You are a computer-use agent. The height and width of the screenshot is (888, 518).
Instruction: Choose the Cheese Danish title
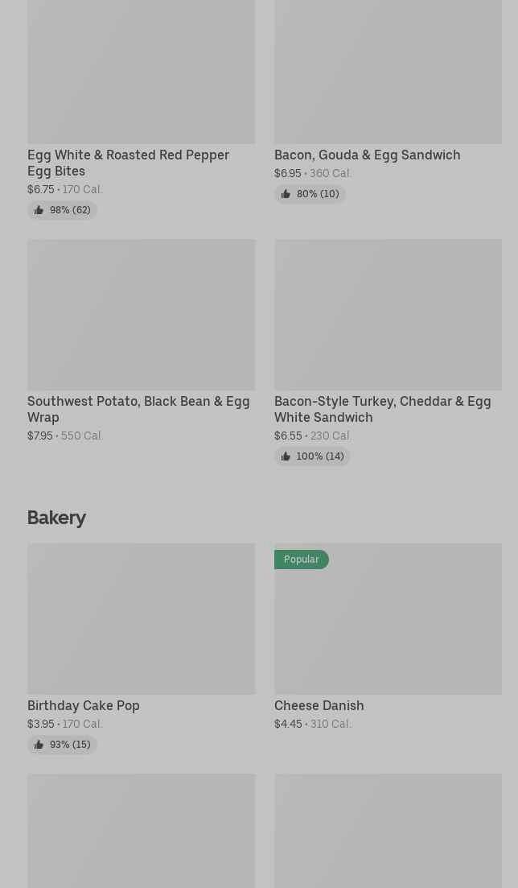click(319, 705)
